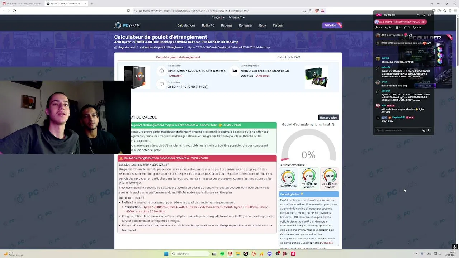The width and height of the screenshot is (459, 258).
Task: Click the processor chip icon
Action: (161, 71)
